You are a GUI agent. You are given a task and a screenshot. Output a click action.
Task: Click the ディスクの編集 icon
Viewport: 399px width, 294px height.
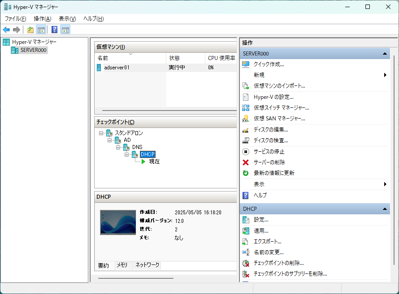tap(246, 130)
